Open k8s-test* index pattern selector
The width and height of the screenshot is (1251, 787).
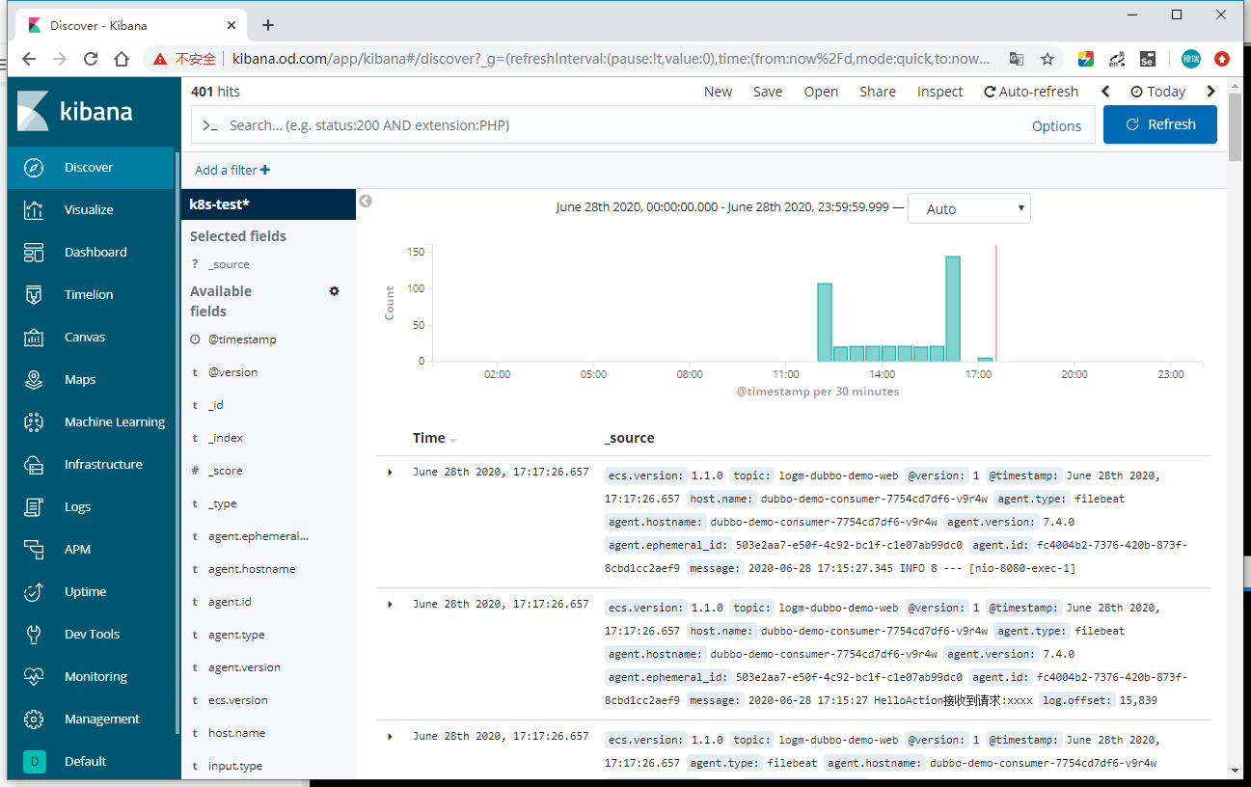pos(268,204)
